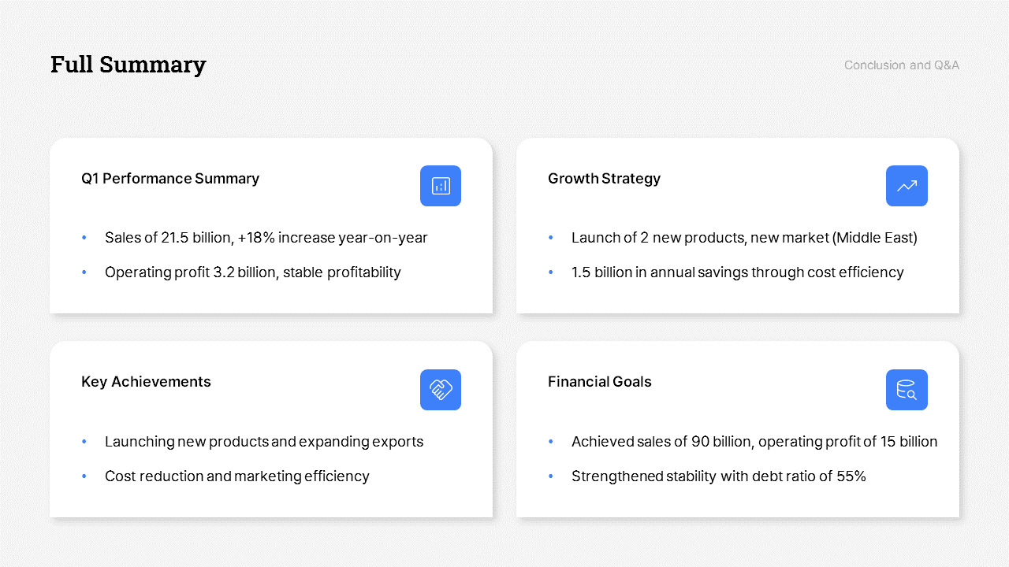Click the debt ratio of 55% bullet text
The width and height of the screenshot is (1009, 567).
coord(718,476)
